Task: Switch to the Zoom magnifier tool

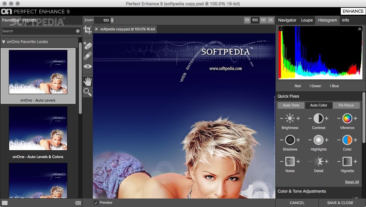Action: (87, 92)
